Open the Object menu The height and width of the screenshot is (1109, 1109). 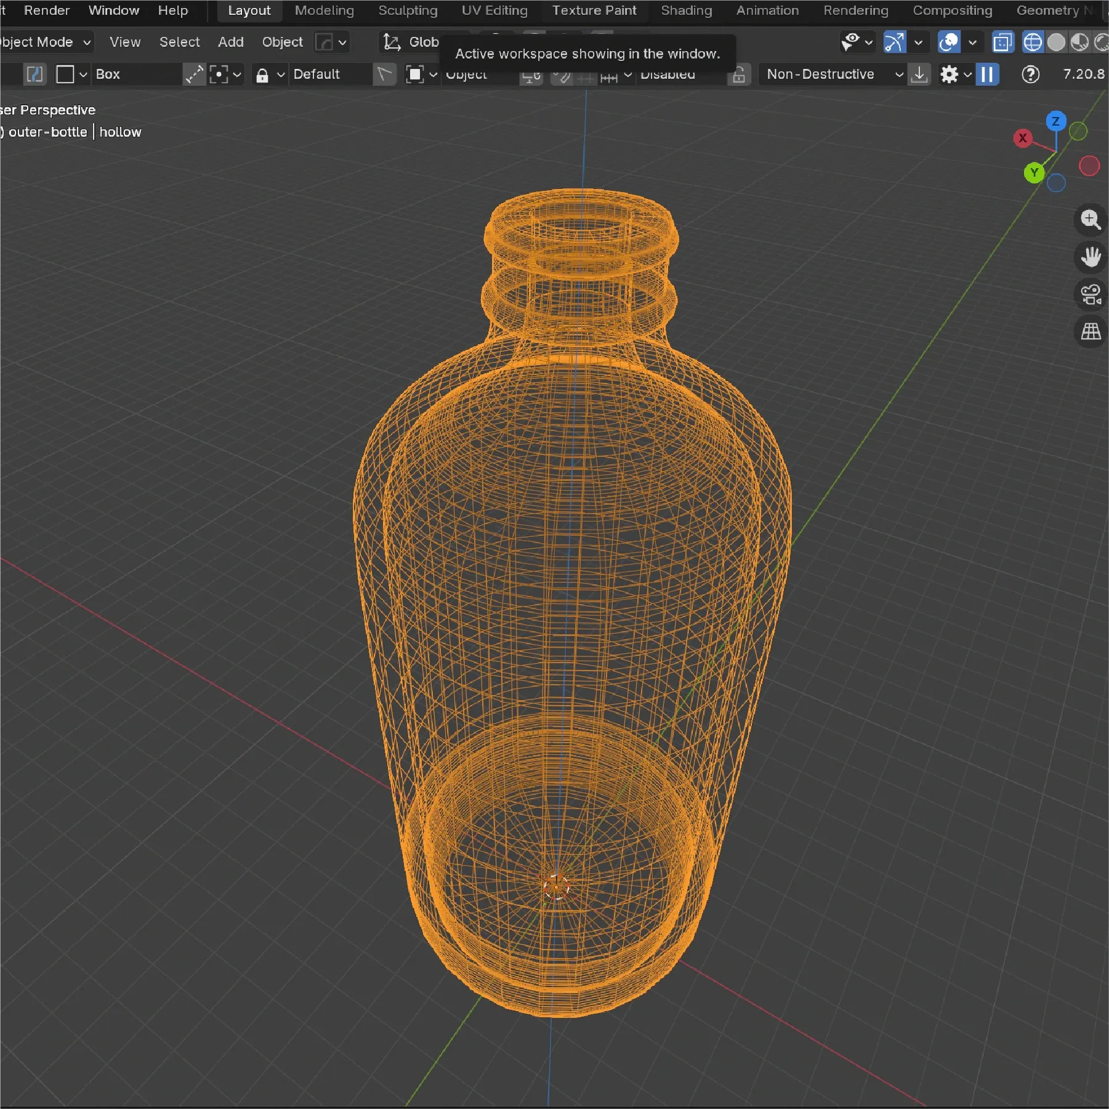point(281,42)
